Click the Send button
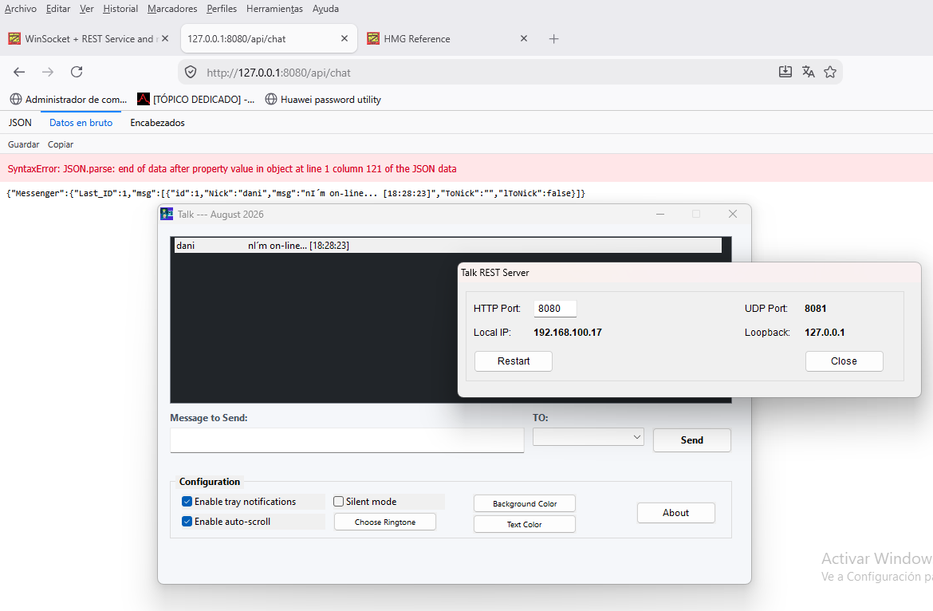 [692, 440]
